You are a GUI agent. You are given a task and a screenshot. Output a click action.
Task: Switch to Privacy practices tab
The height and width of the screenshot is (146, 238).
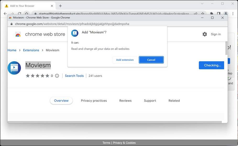[94, 101]
